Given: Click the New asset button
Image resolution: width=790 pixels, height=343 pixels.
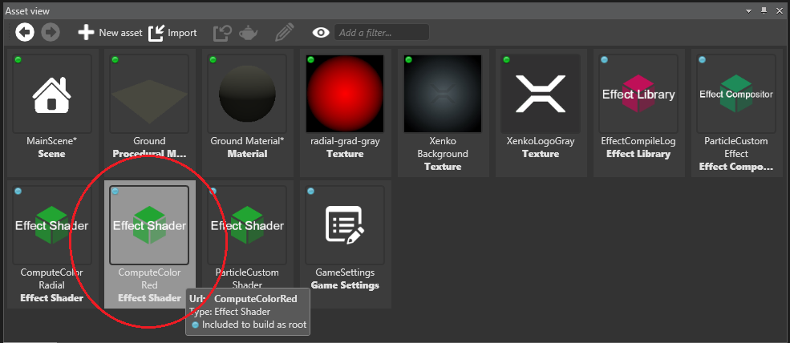Looking at the screenshot, I should [110, 33].
